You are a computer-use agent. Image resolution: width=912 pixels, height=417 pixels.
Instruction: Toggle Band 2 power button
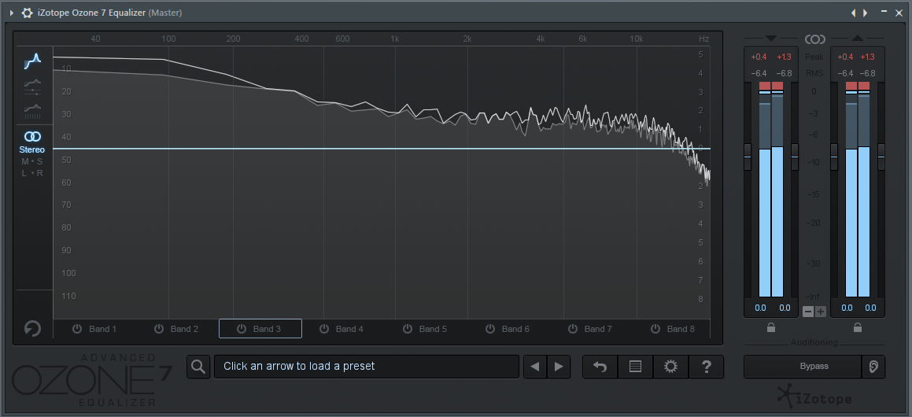159,329
